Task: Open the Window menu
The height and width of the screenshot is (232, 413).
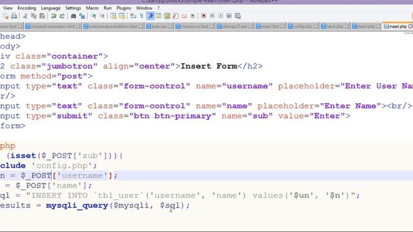Action: click(x=144, y=8)
